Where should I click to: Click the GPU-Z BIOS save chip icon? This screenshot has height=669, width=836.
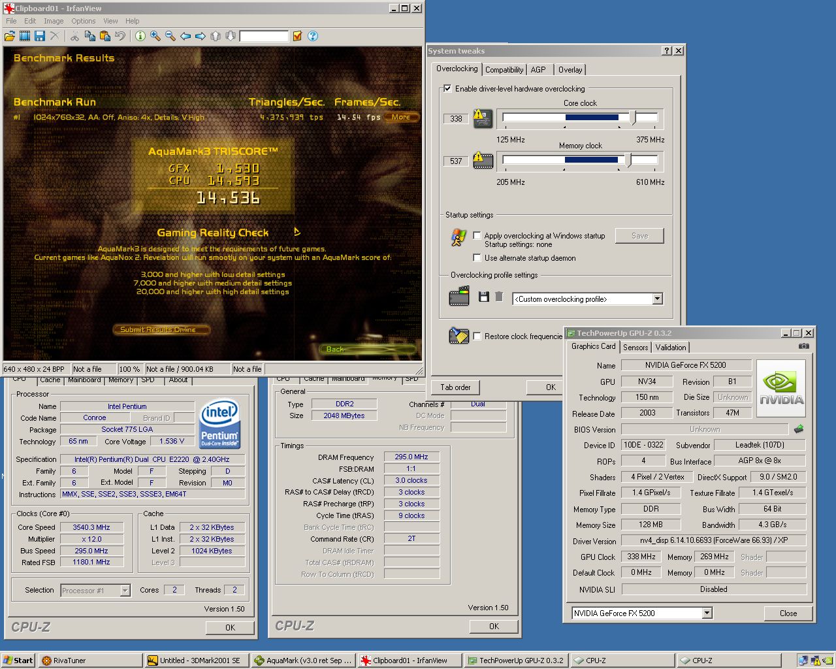point(798,429)
